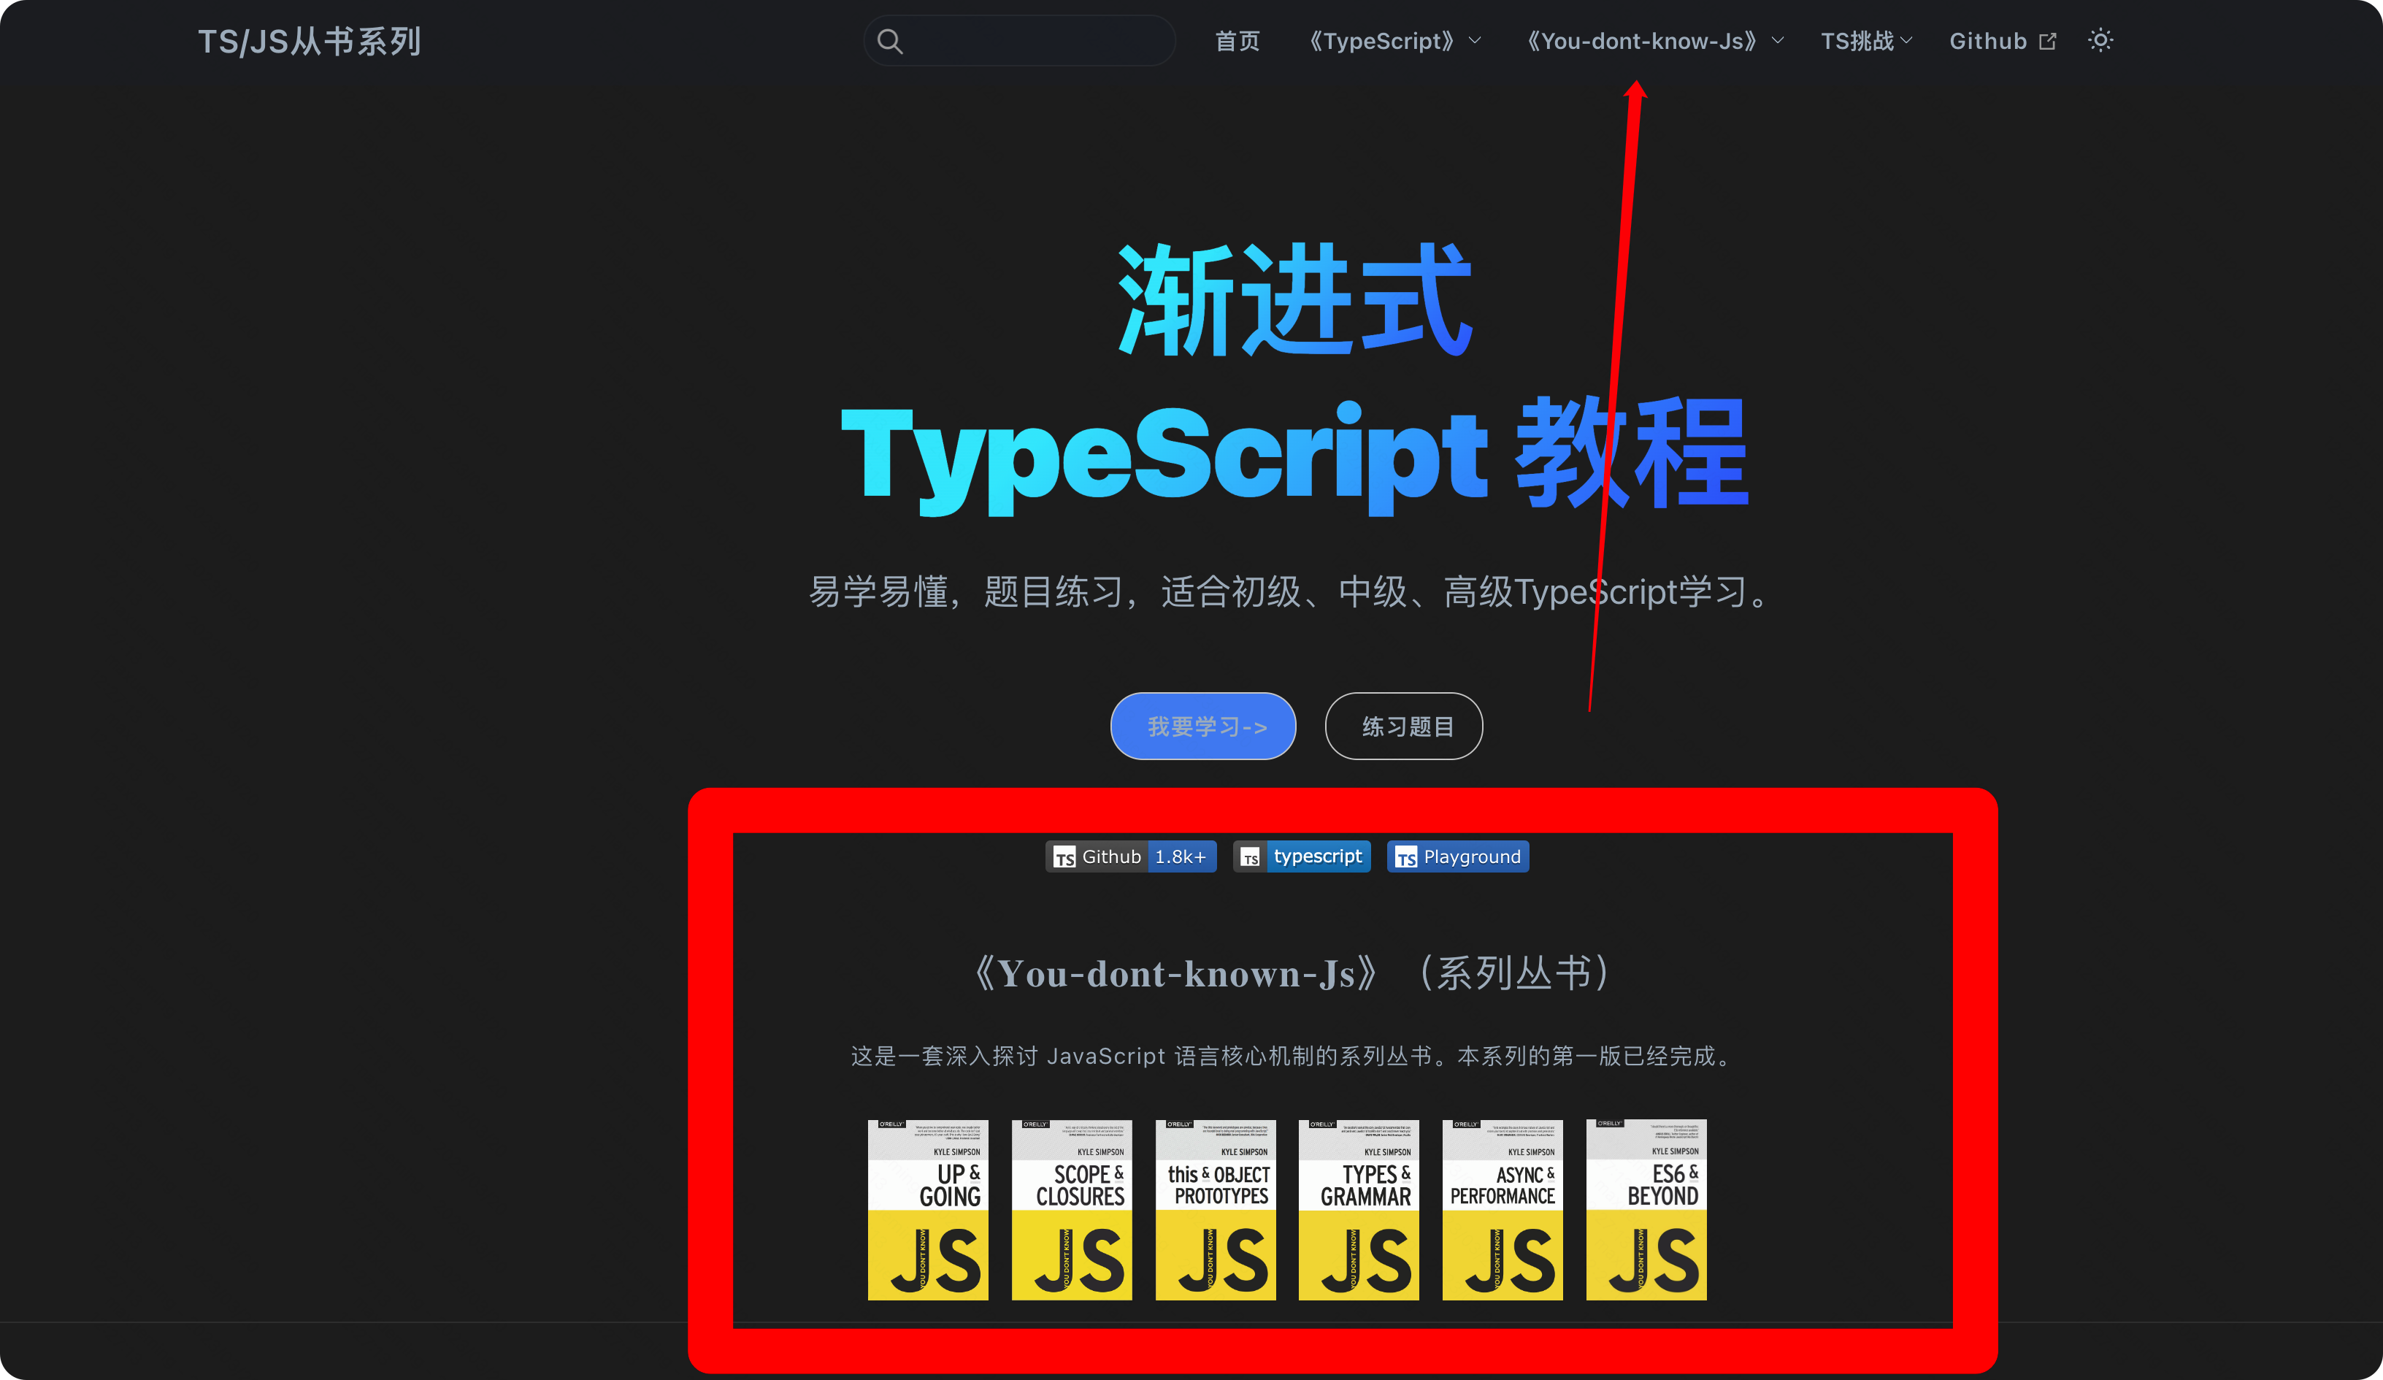Click the 《You-dont-known-Js》（系列丛书） heading

(1292, 973)
